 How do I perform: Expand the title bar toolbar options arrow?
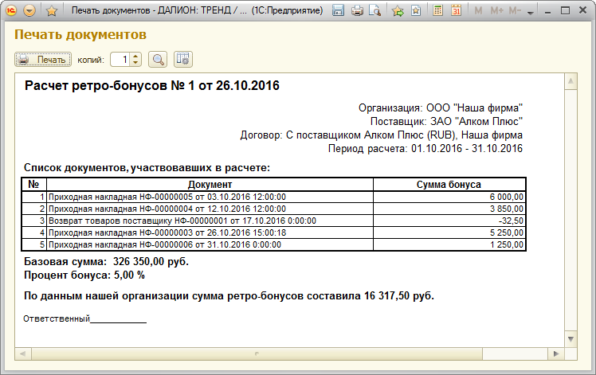pos(531,13)
